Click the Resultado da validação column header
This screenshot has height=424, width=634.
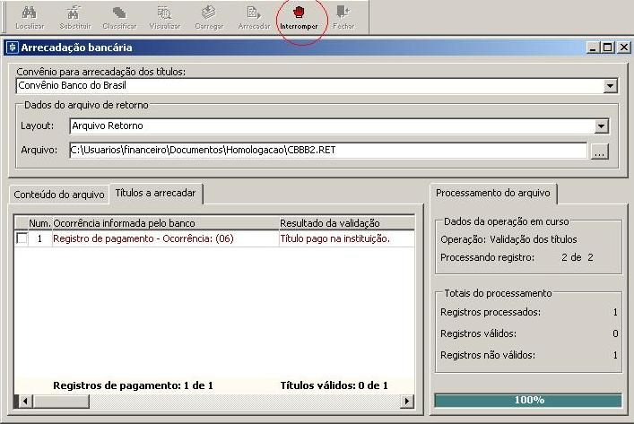330,222
